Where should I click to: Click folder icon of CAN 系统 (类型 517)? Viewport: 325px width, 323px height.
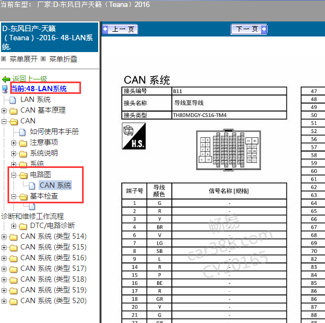pyautogui.click(x=13, y=269)
